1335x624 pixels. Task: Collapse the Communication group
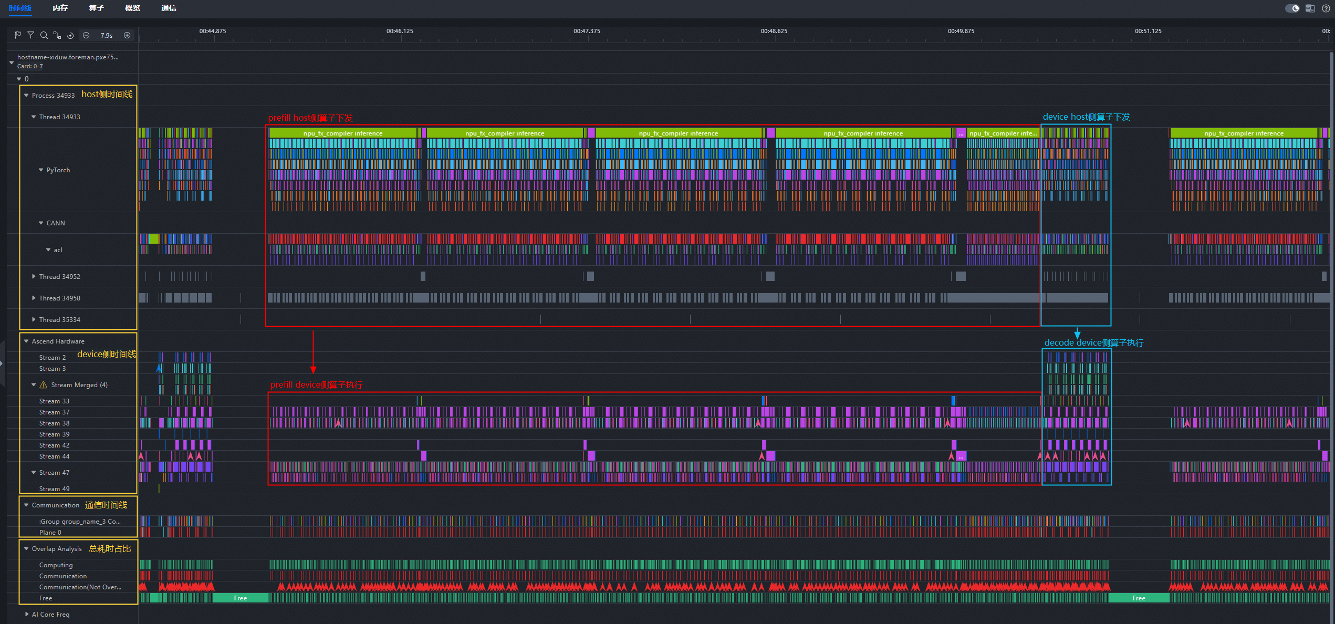pyautogui.click(x=26, y=505)
